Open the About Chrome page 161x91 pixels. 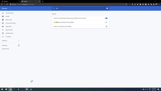(6, 49)
